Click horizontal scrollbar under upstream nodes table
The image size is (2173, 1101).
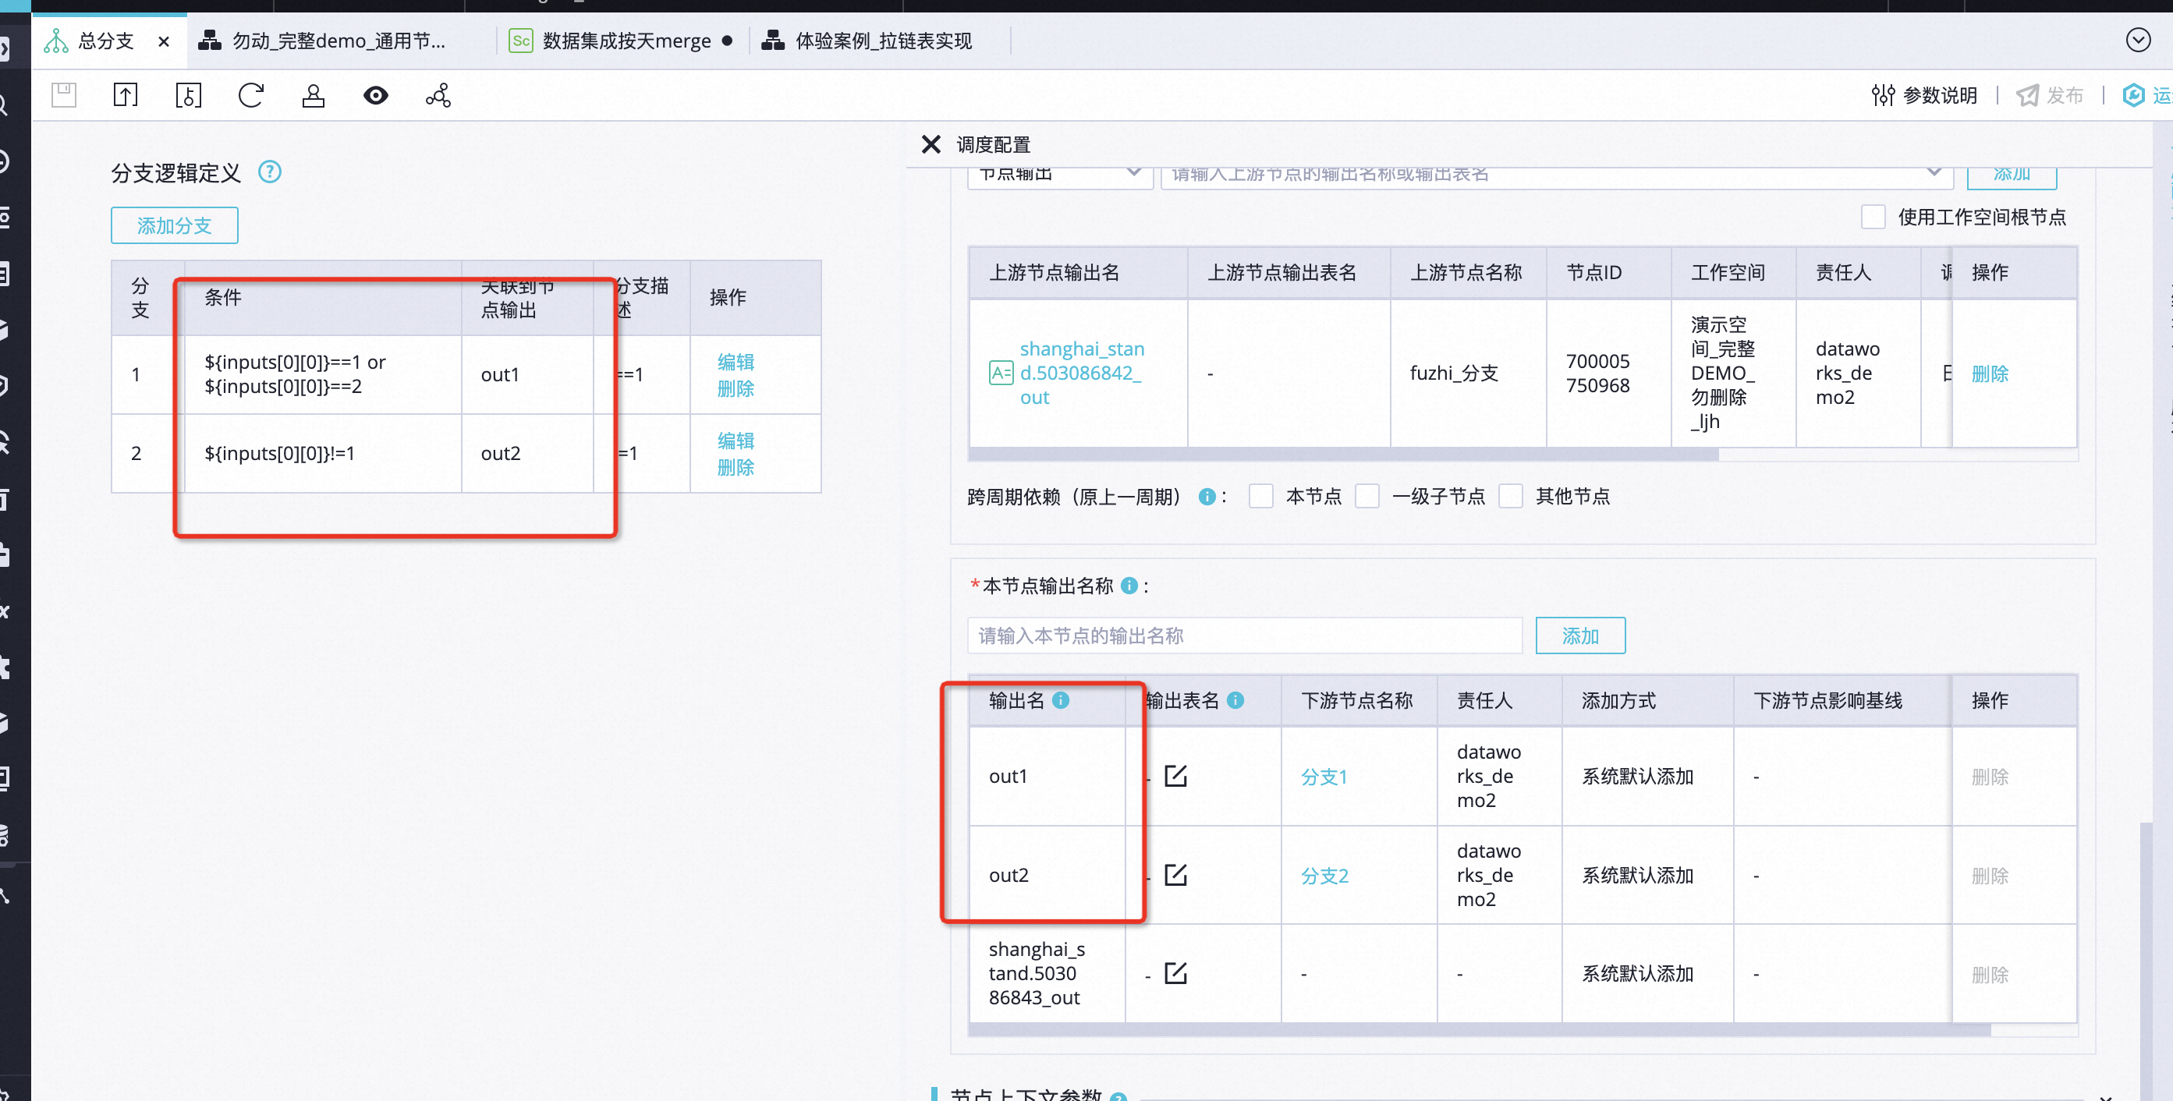(1343, 455)
